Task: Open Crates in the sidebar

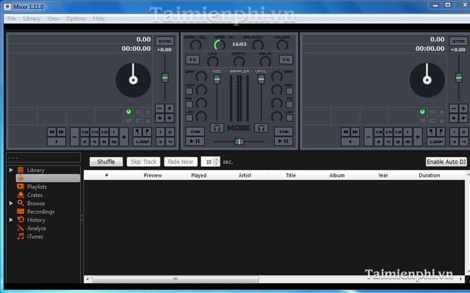Action: click(35, 195)
